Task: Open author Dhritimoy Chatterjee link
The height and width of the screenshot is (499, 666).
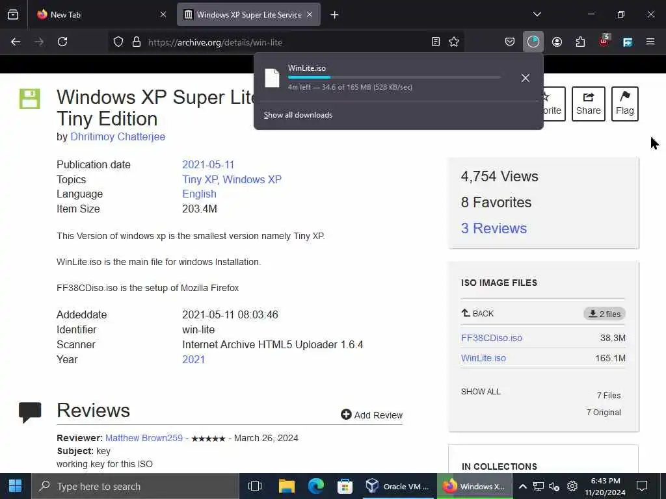Action: click(118, 136)
